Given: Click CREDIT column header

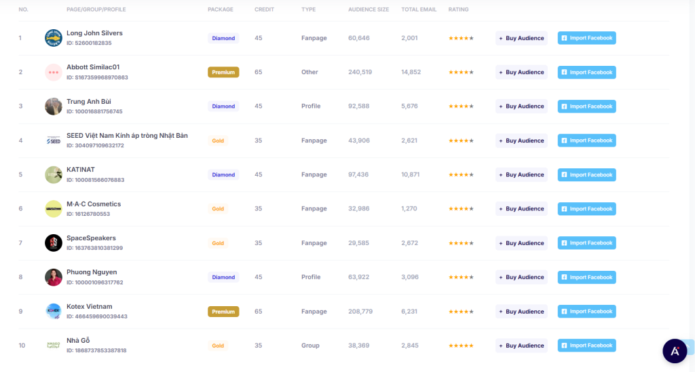Looking at the screenshot, I should [264, 10].
